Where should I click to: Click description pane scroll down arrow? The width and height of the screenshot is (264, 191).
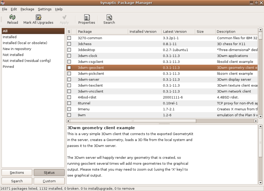(260, 182)
